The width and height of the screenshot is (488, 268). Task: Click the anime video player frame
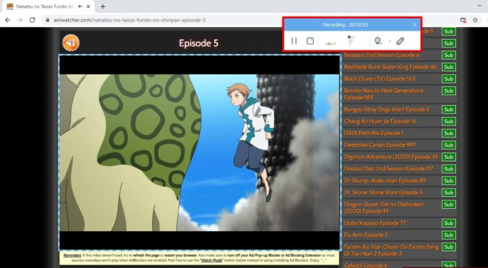click(199, 152)
